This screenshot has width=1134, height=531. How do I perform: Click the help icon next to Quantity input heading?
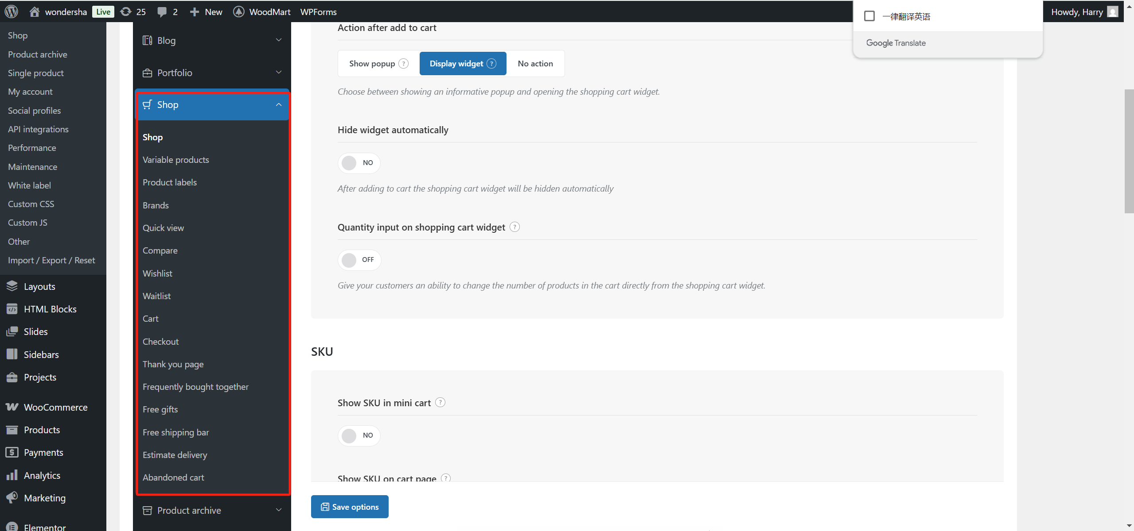coord(514,227)
